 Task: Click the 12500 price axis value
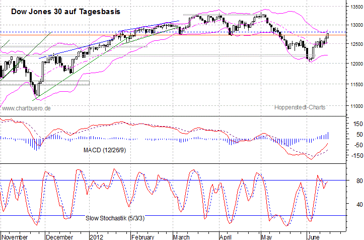click(356, 44)
